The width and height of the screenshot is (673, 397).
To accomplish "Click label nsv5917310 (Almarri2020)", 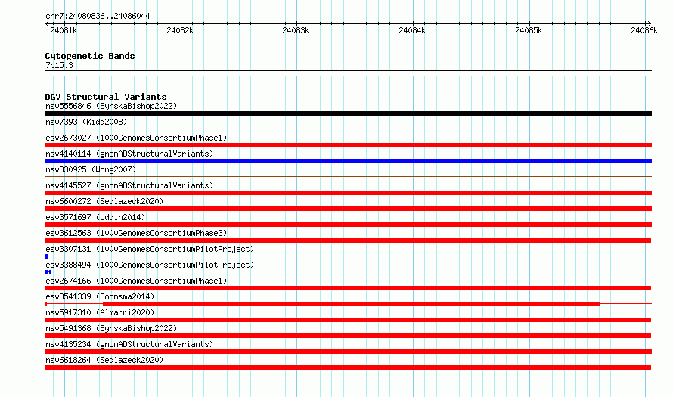I will (100, 312).
